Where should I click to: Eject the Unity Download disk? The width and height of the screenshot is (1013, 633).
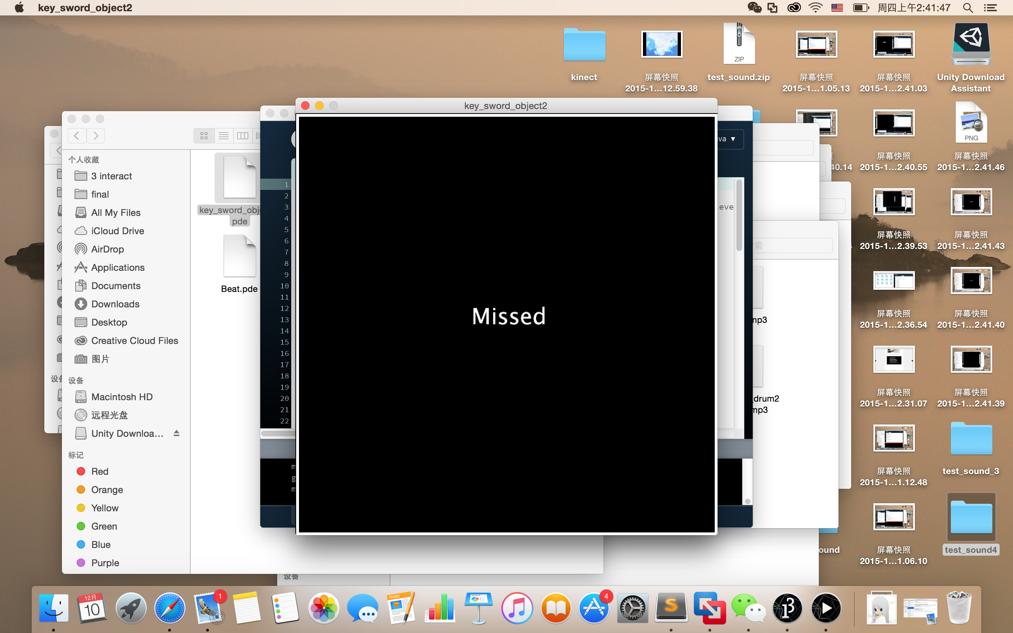coord(177,433)
